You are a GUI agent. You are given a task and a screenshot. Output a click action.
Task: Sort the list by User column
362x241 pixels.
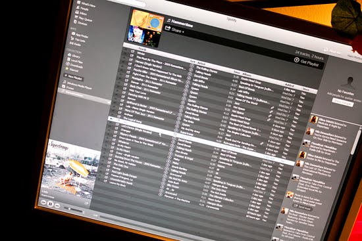[x=305, y=89]
